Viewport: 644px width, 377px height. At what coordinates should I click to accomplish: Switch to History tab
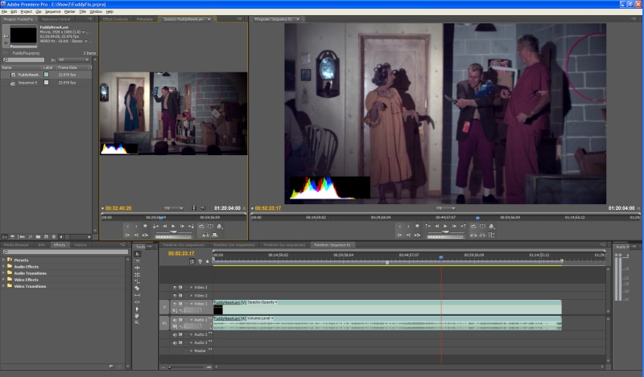[80, 245]
